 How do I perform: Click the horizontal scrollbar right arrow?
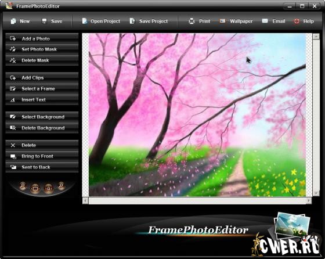click(309, 201)
